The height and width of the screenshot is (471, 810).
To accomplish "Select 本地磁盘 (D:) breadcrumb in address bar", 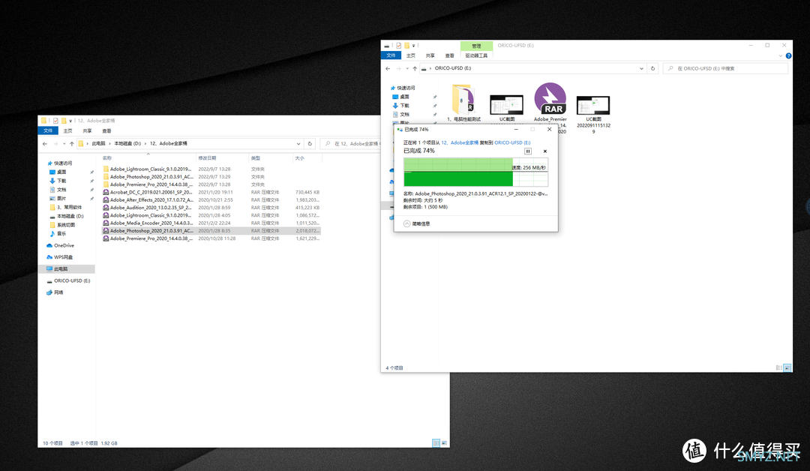I will [127, 143].
